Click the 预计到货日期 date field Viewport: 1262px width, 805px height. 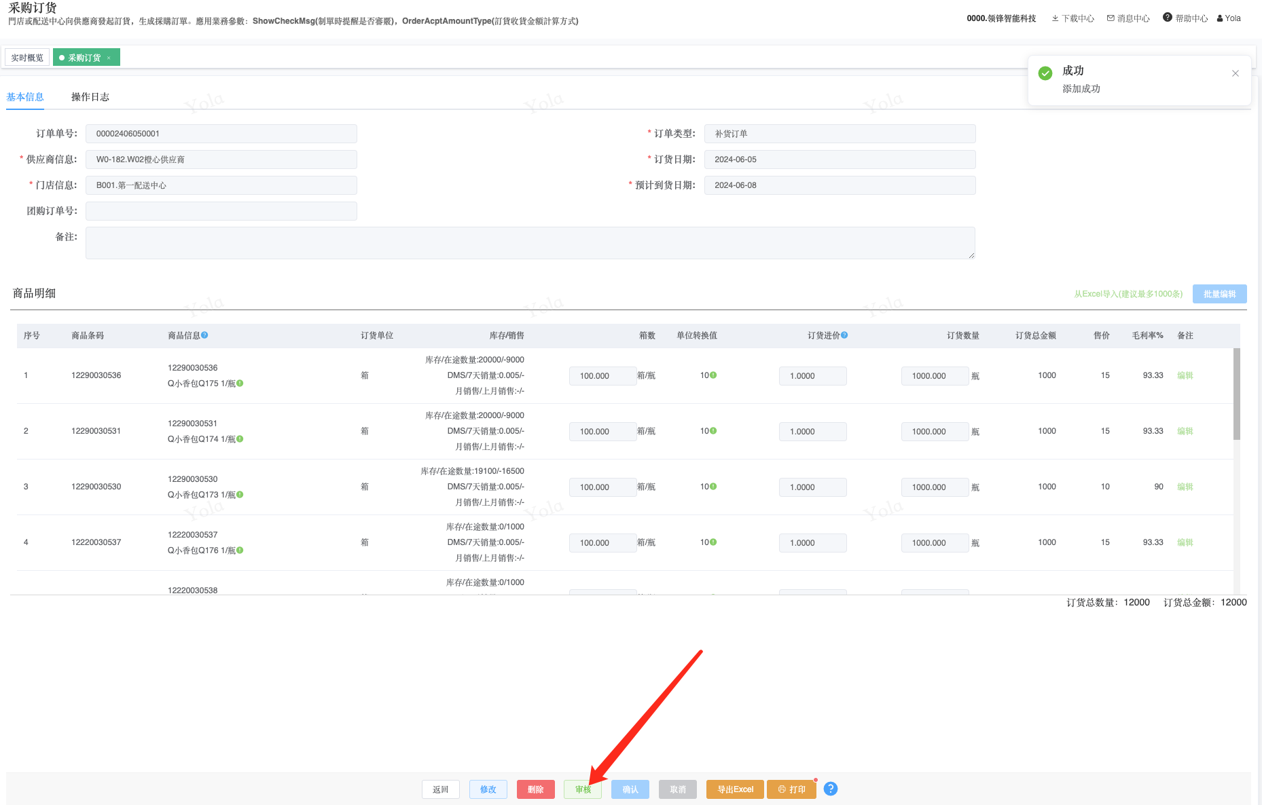click(840, 185)
